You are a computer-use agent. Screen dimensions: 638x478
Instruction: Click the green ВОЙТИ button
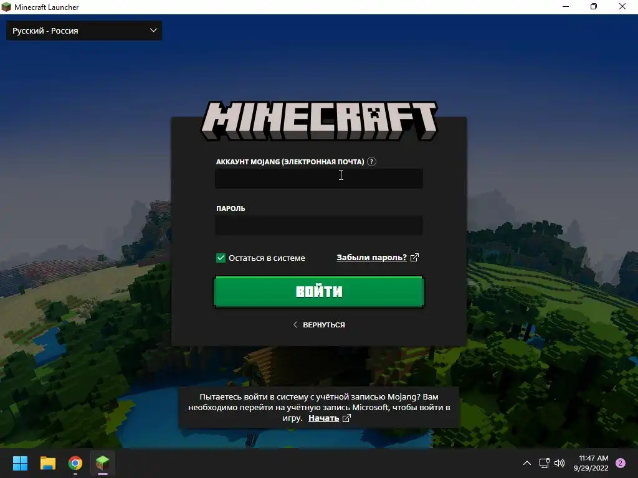tap(319, 291)
